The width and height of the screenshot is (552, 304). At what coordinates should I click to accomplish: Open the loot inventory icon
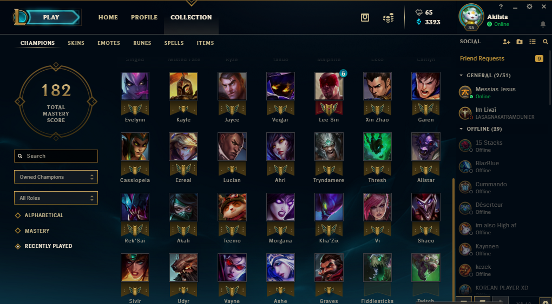tap(365, 17)
